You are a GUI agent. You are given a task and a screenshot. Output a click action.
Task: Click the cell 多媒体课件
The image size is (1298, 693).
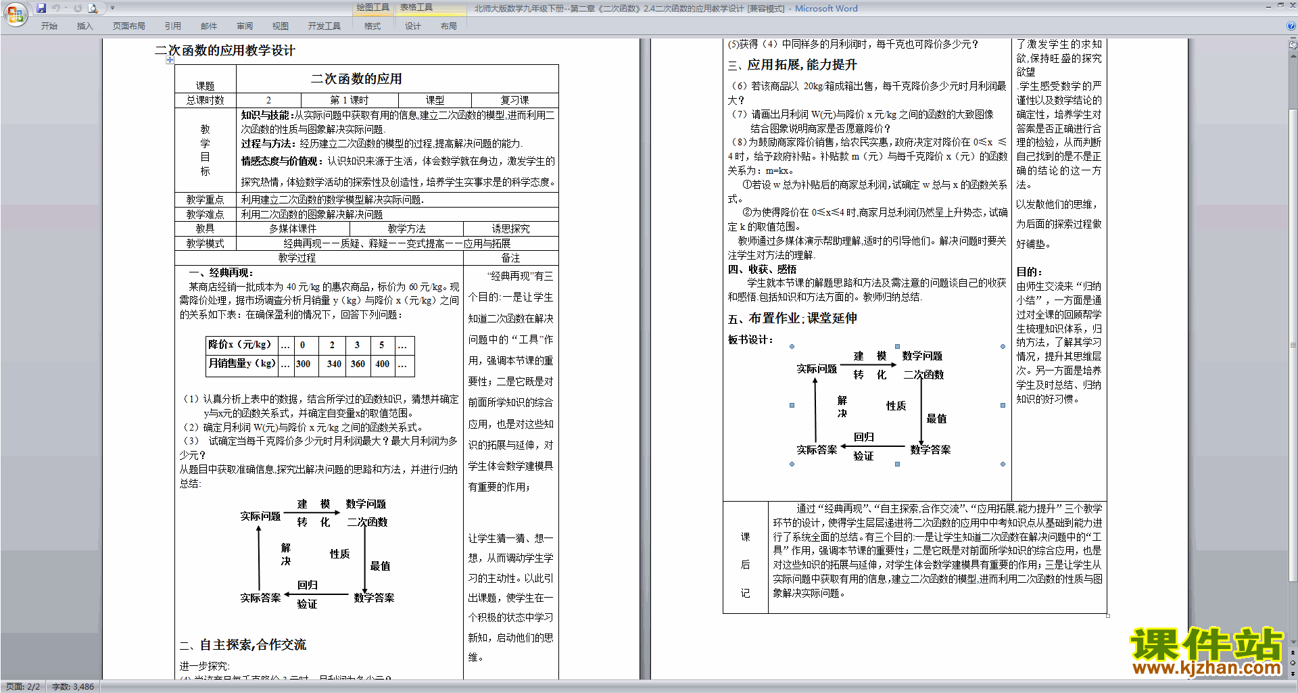pos(293,229)
